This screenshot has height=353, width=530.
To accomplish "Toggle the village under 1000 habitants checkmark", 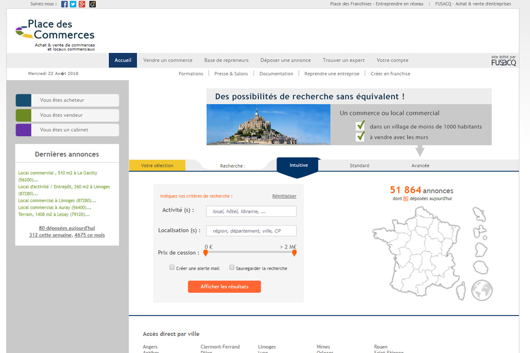I will tap(360, 126).
